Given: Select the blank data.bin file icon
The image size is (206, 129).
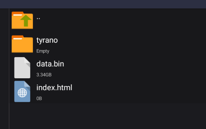Looking at the screenshot, I should (22, 68).
